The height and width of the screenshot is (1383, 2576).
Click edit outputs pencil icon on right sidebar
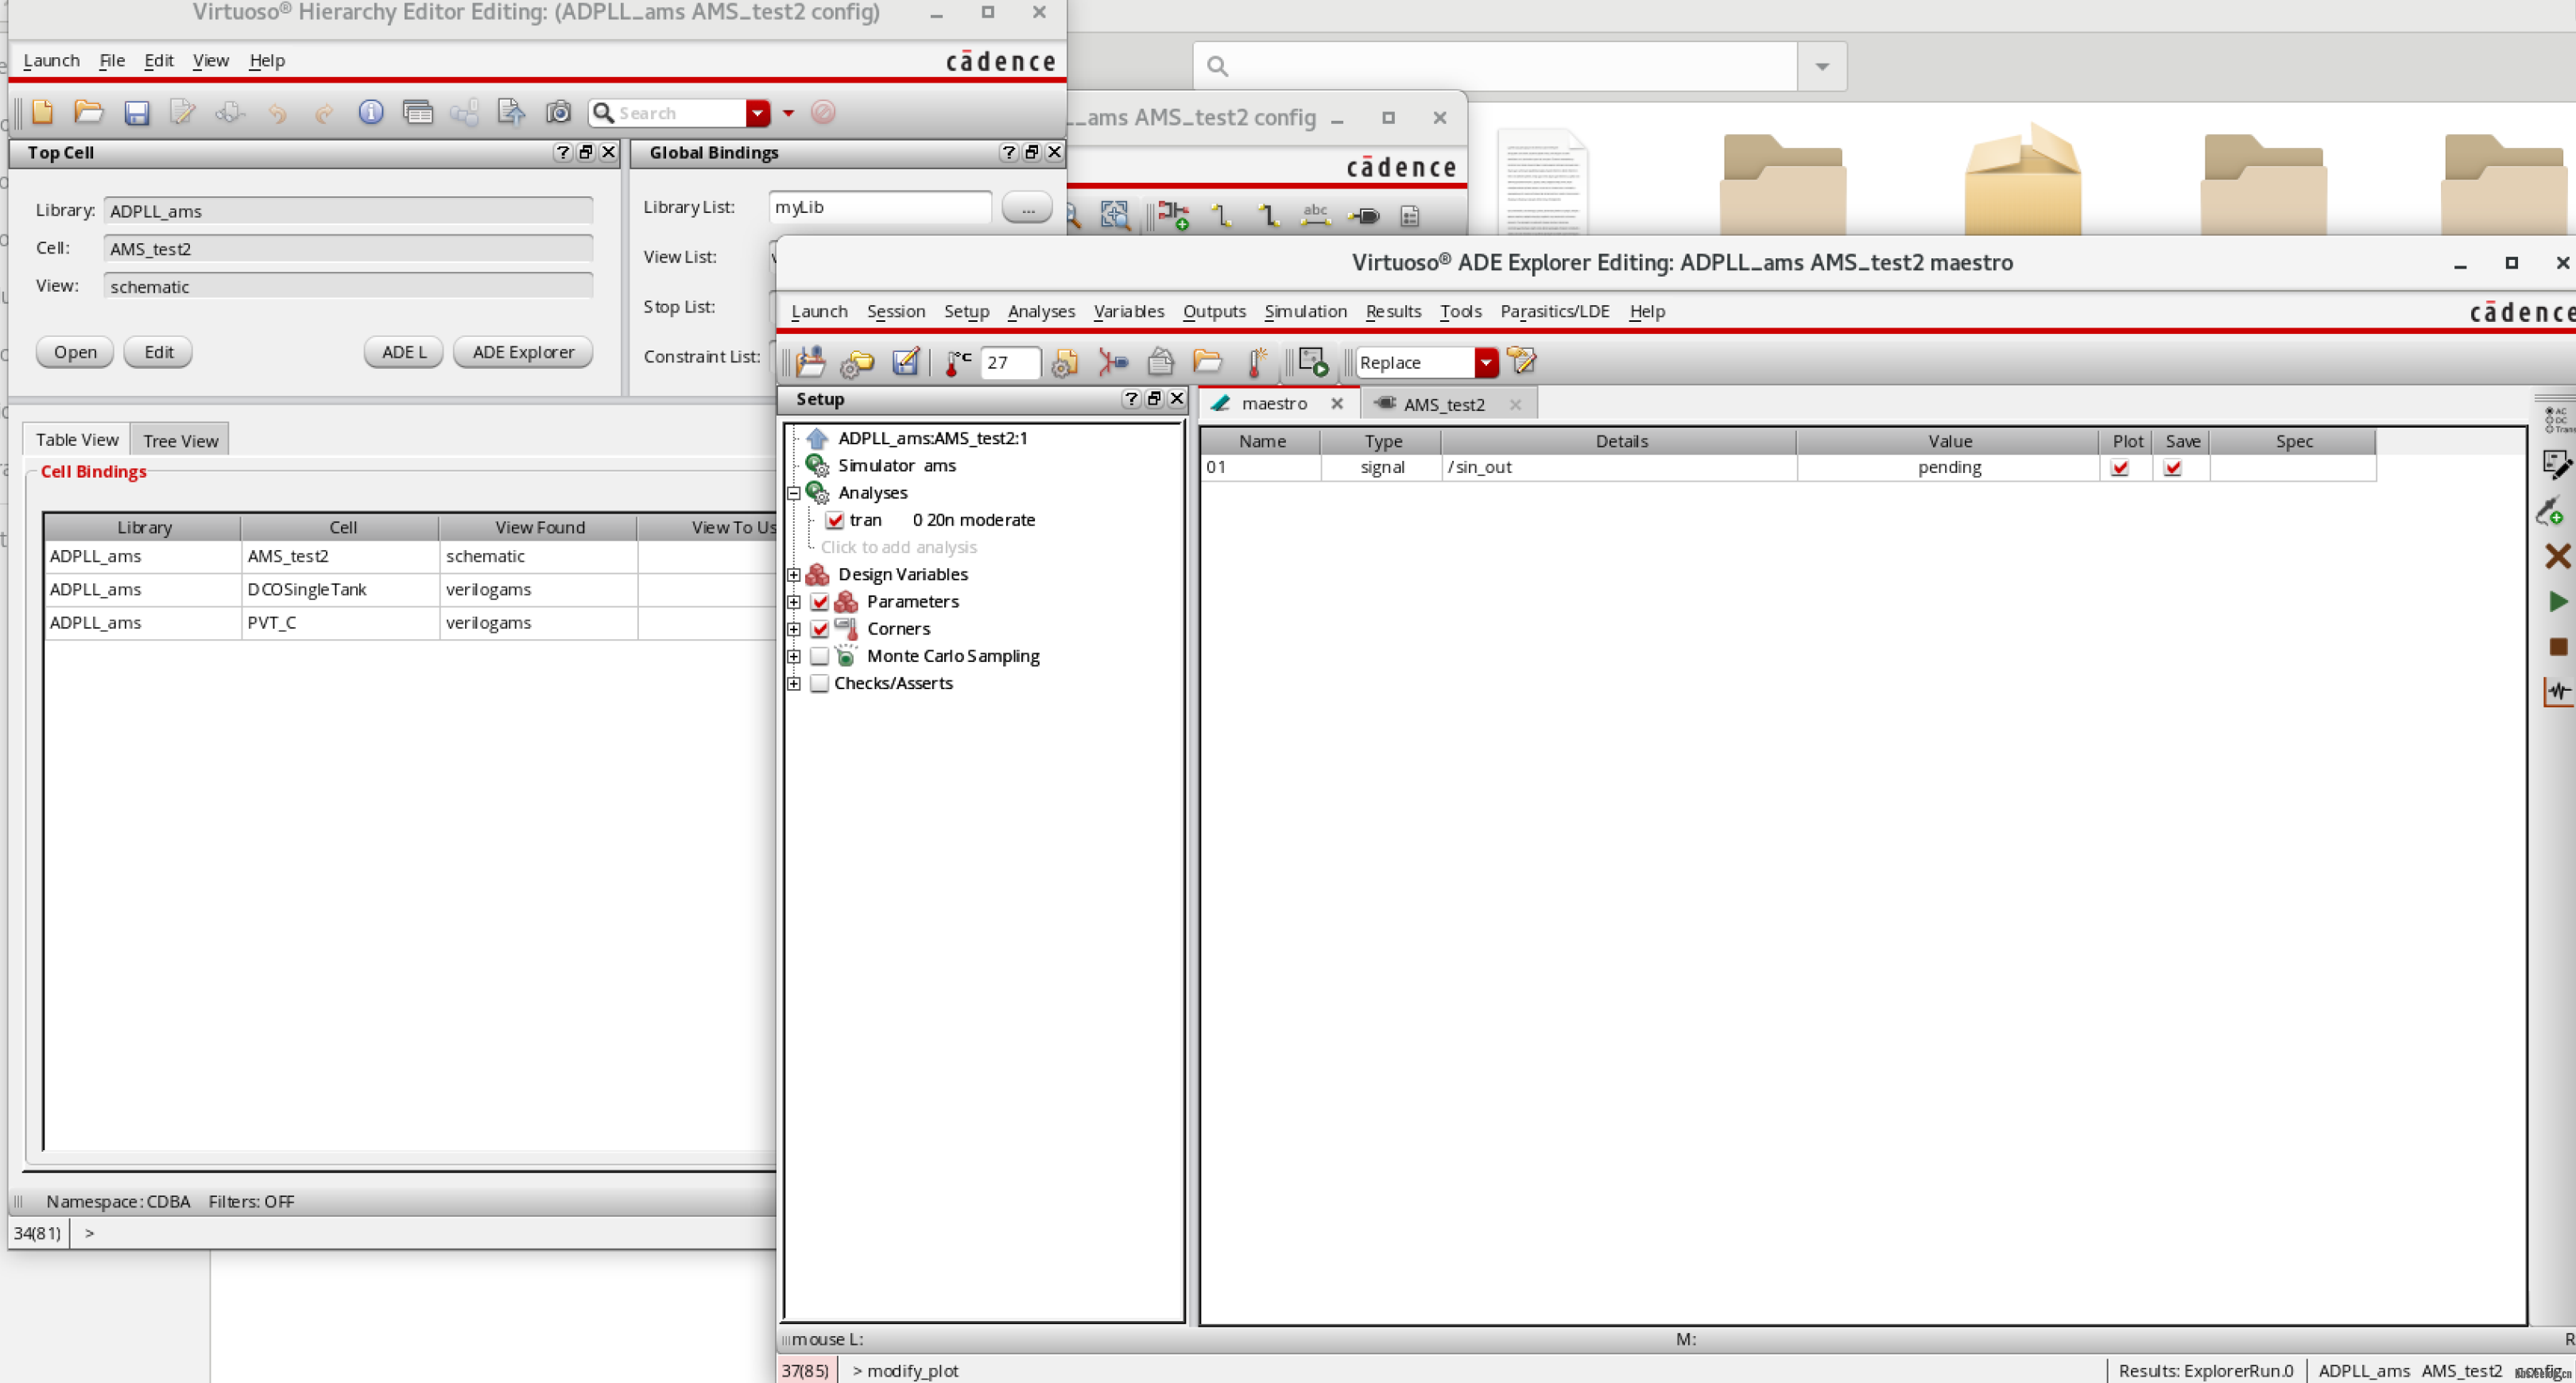click(x=2556, y=464)
